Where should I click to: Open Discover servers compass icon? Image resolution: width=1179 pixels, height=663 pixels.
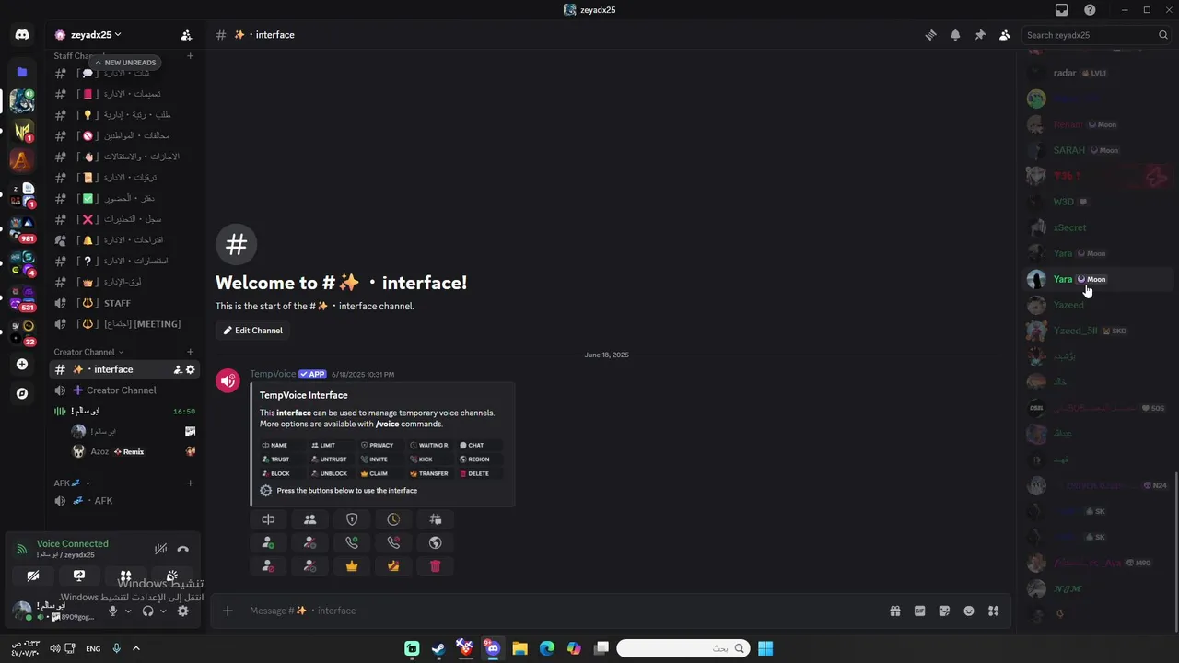[x=22, y=393]
